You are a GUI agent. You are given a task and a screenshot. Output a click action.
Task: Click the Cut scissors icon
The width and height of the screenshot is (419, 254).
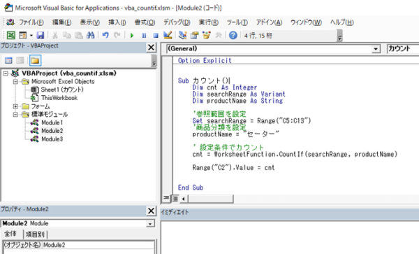pos(54,35)
